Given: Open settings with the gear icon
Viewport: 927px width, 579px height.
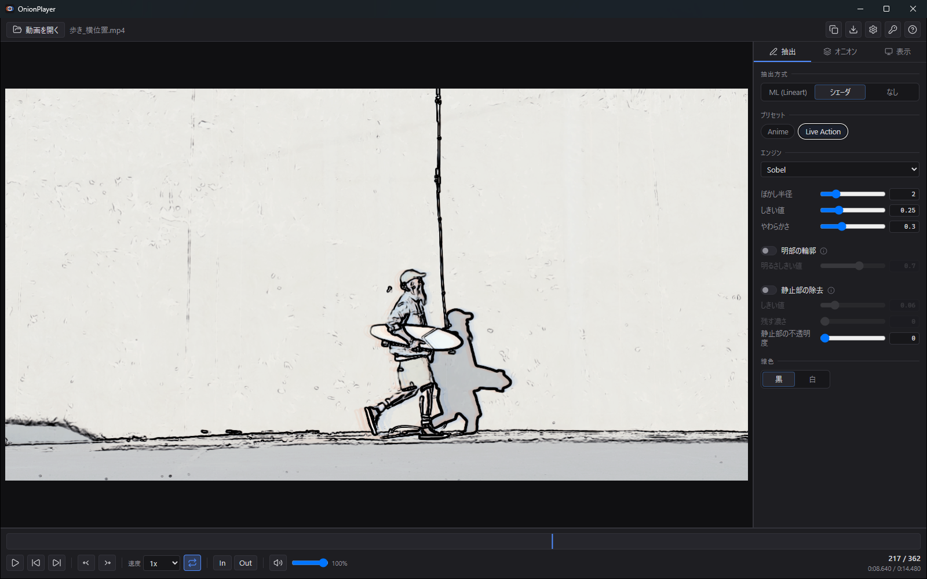Looking at the screenshot, I should [873, 30].
